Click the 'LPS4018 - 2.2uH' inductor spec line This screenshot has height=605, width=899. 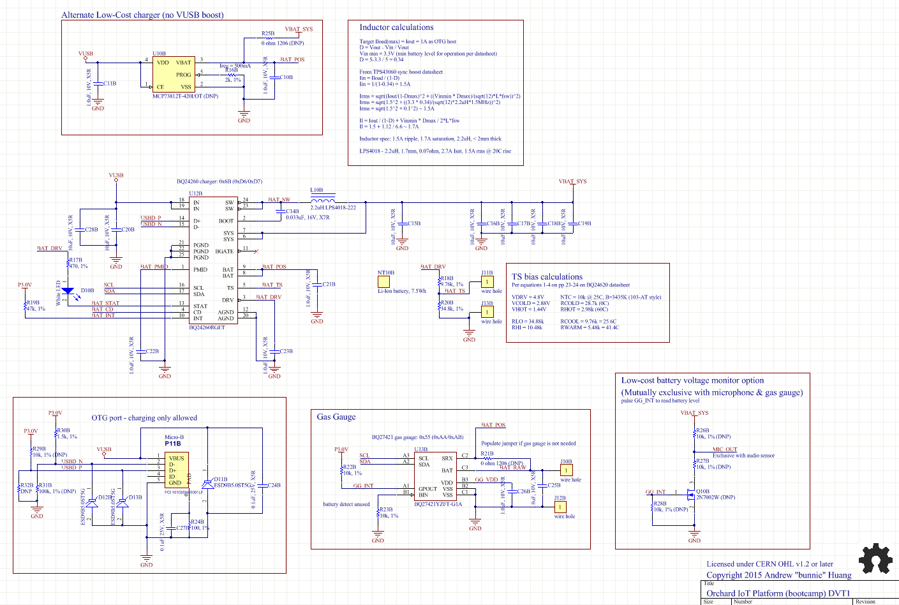pos(435,151)
